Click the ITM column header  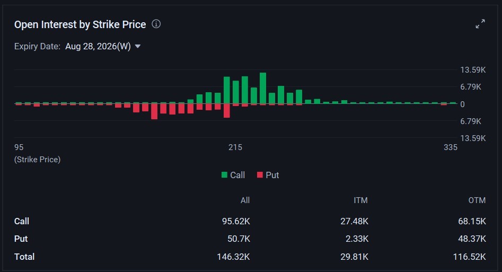(x=360, y=200)
